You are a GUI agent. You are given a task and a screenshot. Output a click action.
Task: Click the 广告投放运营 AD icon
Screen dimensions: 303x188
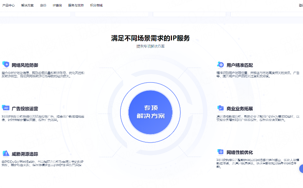tap(6, 107)
